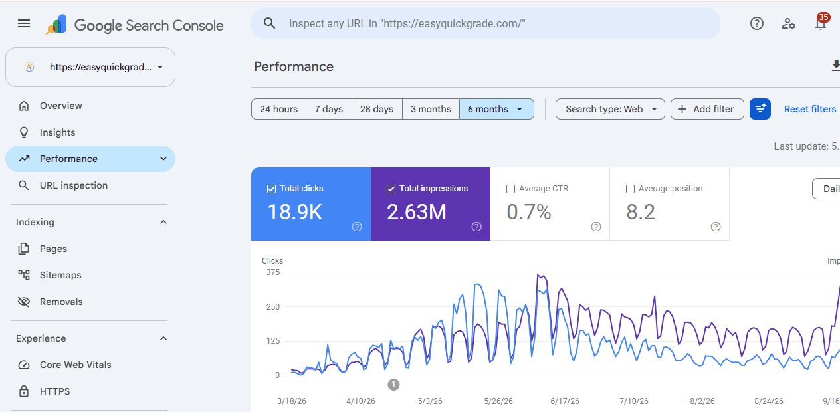The height and width of the screenshot is (412, 840).
Task: Go to Overview in sidebar
Action: 90,106
